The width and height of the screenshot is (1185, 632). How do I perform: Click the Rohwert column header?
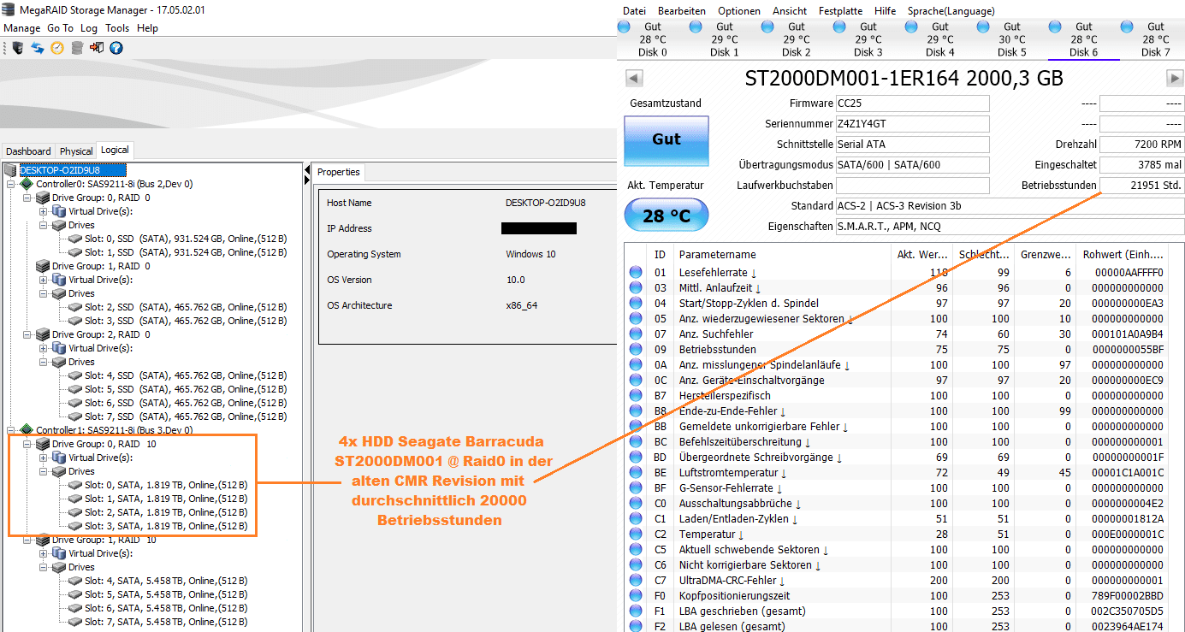point(1123,254)
